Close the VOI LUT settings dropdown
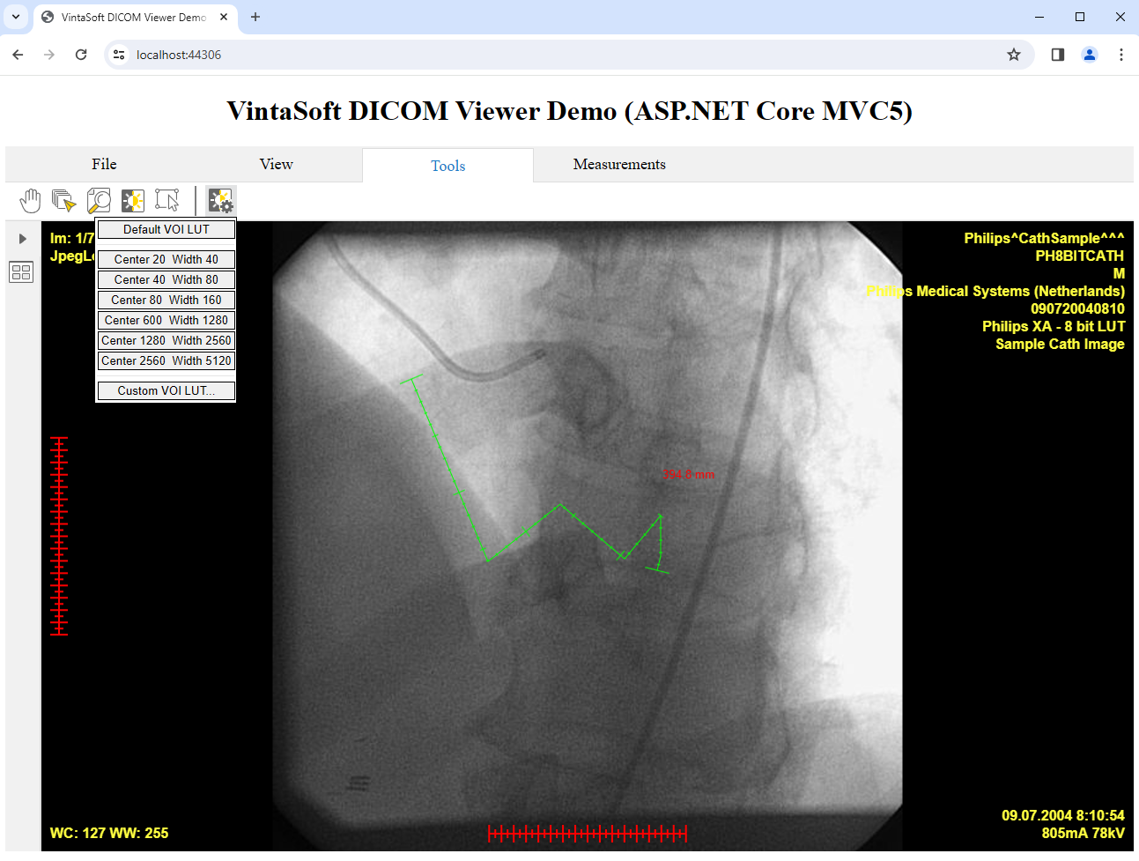This screenshot has width=1139, height=861. pos(220,201)
